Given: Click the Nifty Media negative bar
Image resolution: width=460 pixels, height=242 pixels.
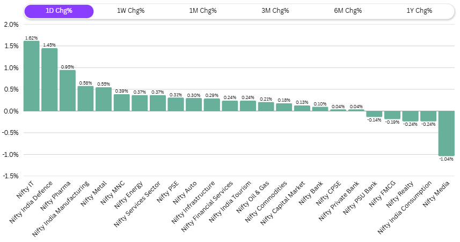Looking at the screenshot, I should click(447, 133).
